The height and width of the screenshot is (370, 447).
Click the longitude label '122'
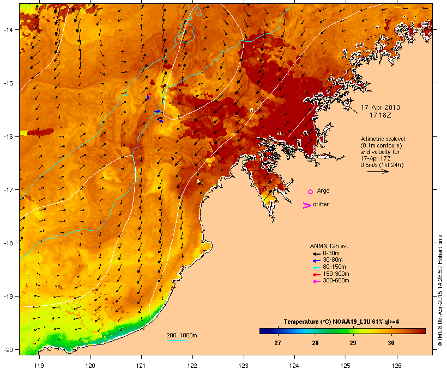click(192, 366)
